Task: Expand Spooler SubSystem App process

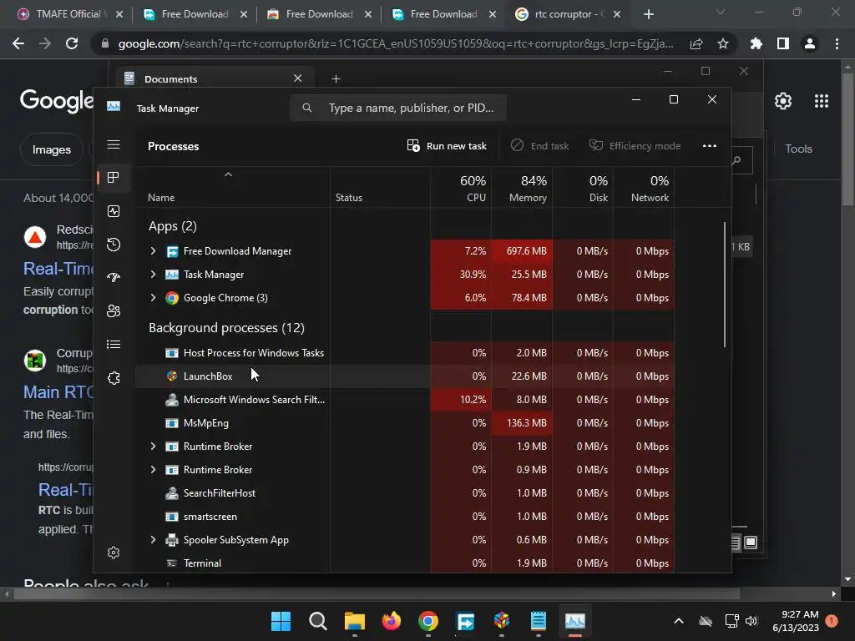Action: point(154,540)
